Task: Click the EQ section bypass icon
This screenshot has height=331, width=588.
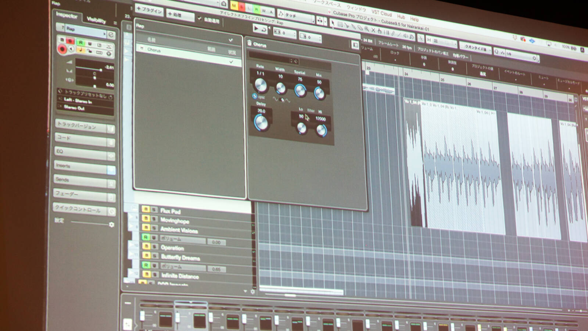Action: [x=111, y=156]
